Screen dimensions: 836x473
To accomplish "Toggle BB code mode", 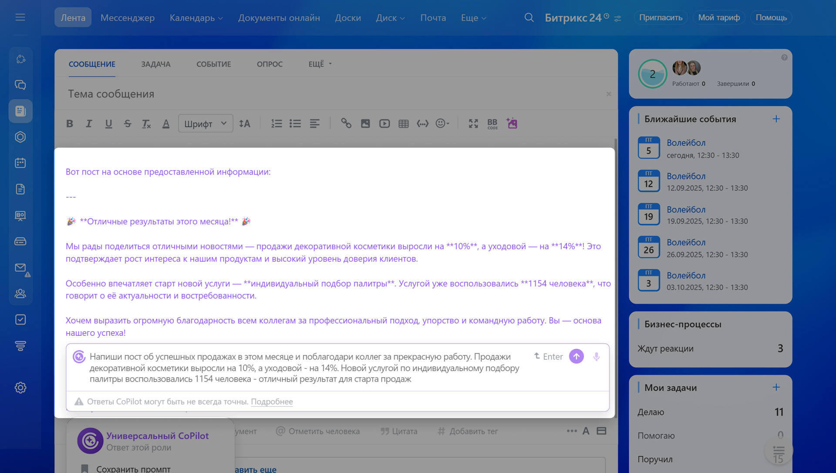I will 492,124.
